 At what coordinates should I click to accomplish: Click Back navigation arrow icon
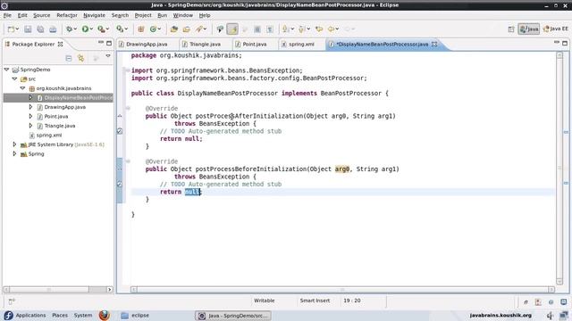(332, 29)
